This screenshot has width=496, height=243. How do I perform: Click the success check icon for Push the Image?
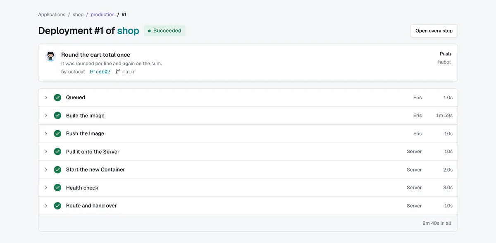click(57, 133)
